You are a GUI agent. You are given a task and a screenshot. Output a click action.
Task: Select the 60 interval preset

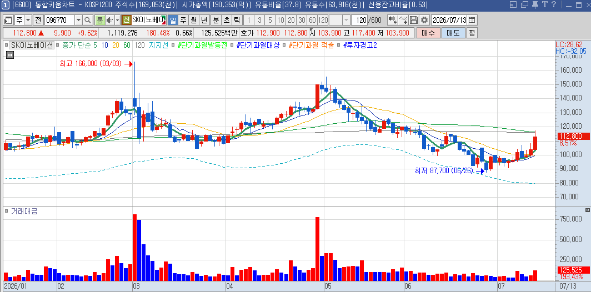point(313,20)
